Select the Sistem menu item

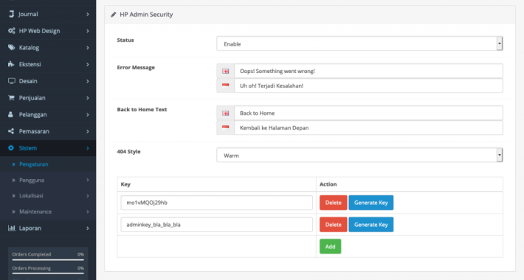48,148
